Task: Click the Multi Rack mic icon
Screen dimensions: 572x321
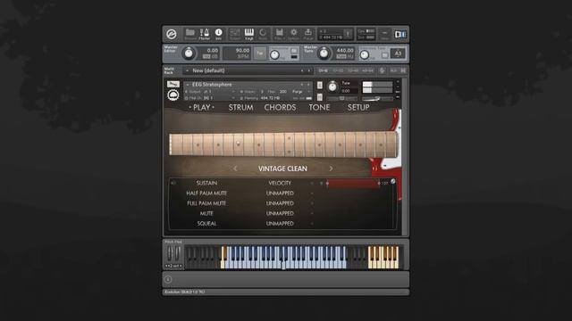Action: [382, 70]
